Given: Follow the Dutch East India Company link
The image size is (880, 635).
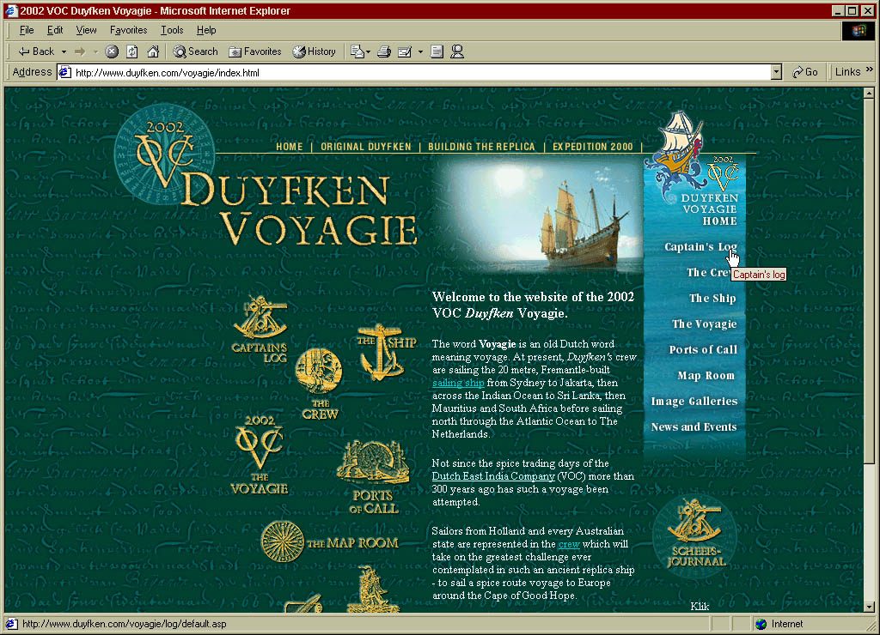Looking at the screenshot, I should point(493,476).
